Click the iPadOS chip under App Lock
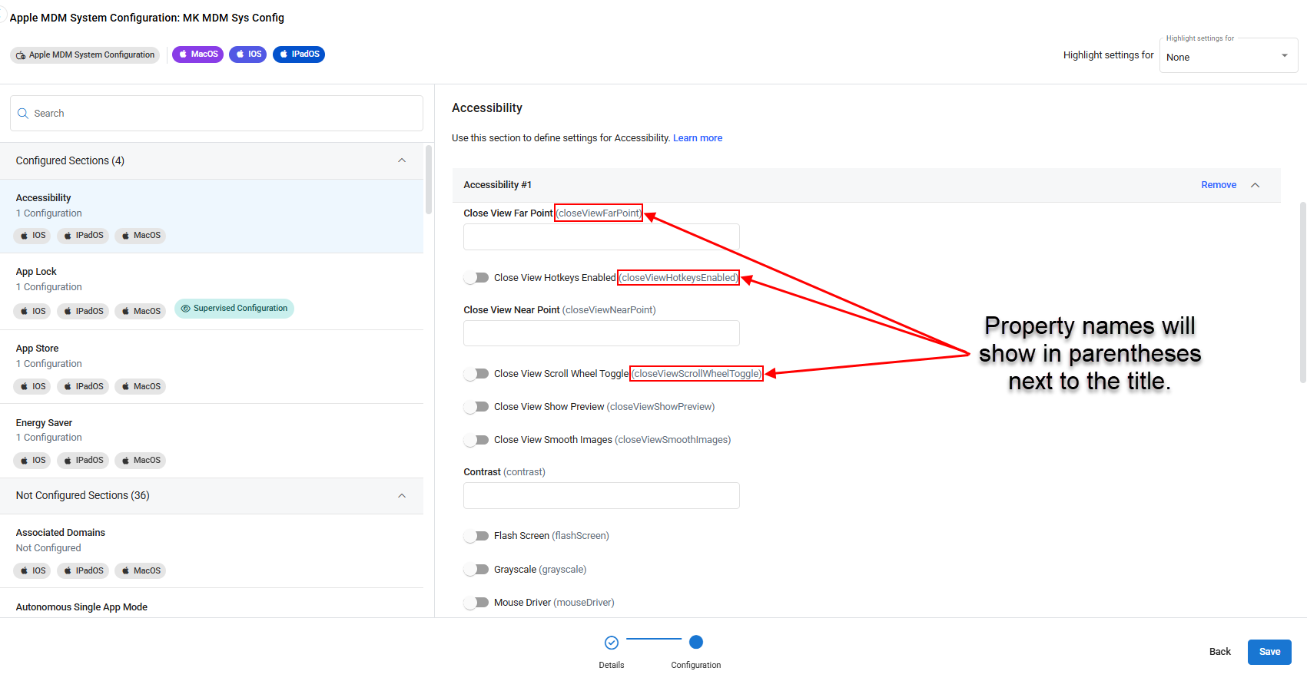Image resolution: width=1307 pixels, height=681 pixels. point(83,311)
